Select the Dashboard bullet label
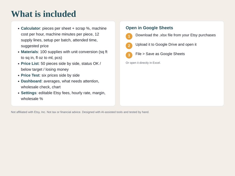 coord(31,81)
